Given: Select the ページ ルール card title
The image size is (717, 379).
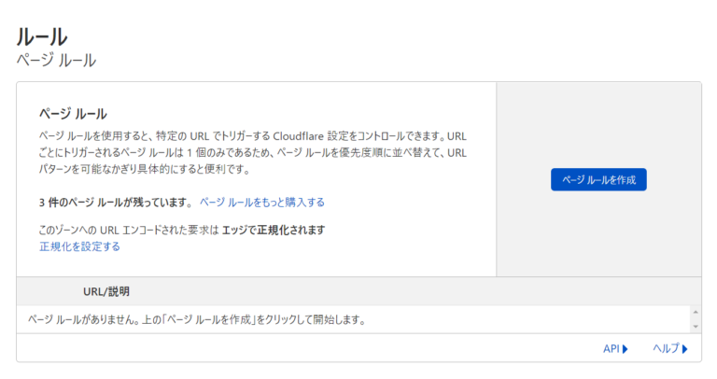Looking at the screenshot, I should [73, 113].
